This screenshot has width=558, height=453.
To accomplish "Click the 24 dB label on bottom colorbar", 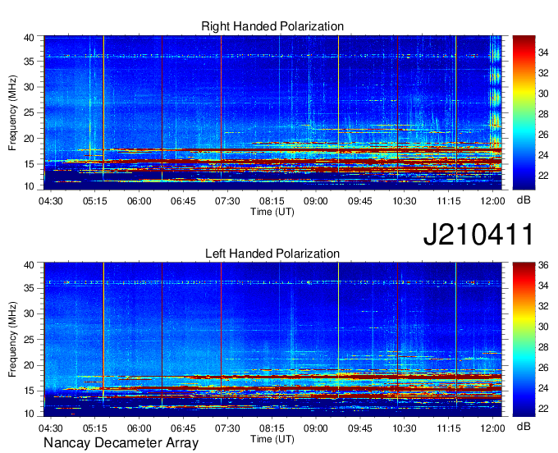I will click(543, 388).
